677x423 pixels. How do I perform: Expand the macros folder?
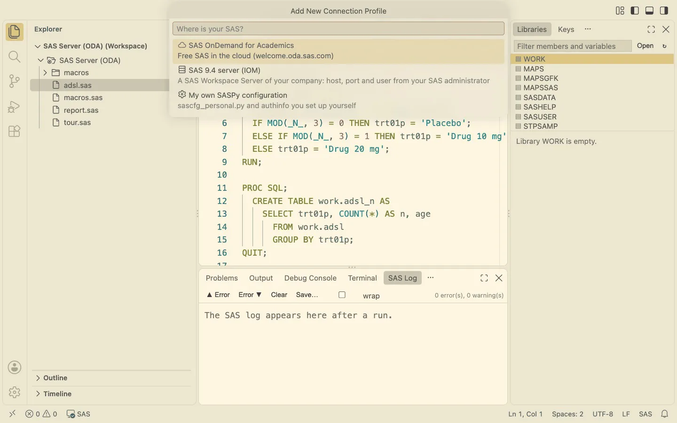(45, 72)
